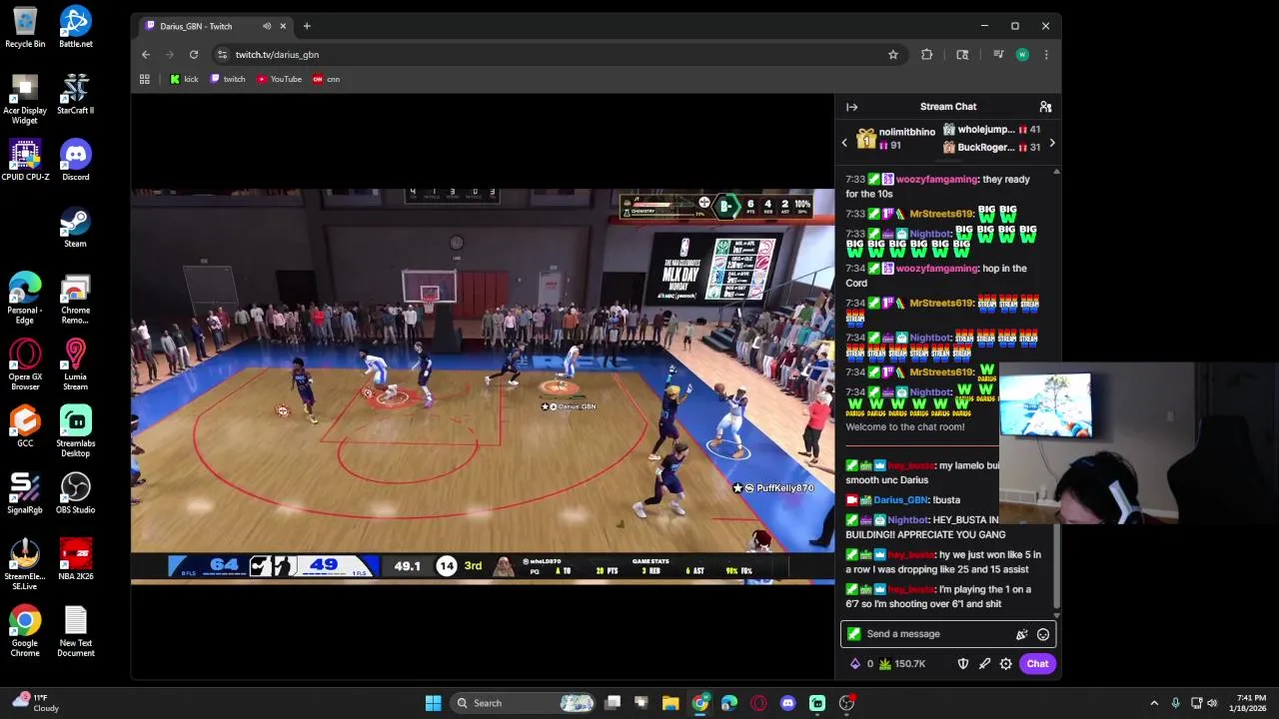Open the mod view sword icon
The image size is (1279, 719).
coord(984,664)
